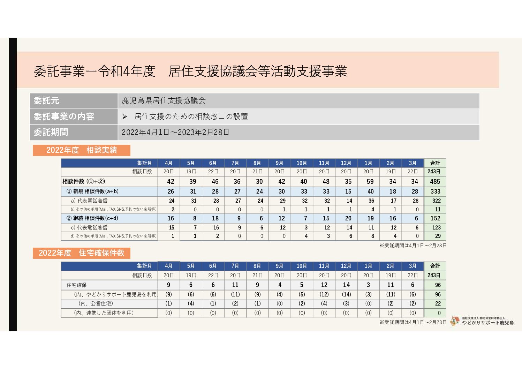Screen dimensions: 522x369
Task: Click 8月 header in 住宅確保件数 table
Action: 257,266
